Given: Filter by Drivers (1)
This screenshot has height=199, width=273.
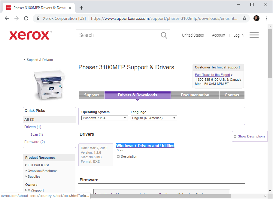Looking at the screenshot, I should tap(33, 127).
